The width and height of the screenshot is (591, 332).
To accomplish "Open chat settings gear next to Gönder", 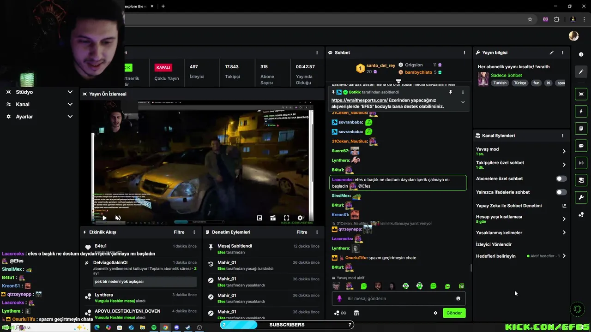I will pyautogui.click(x=435, y=313).
